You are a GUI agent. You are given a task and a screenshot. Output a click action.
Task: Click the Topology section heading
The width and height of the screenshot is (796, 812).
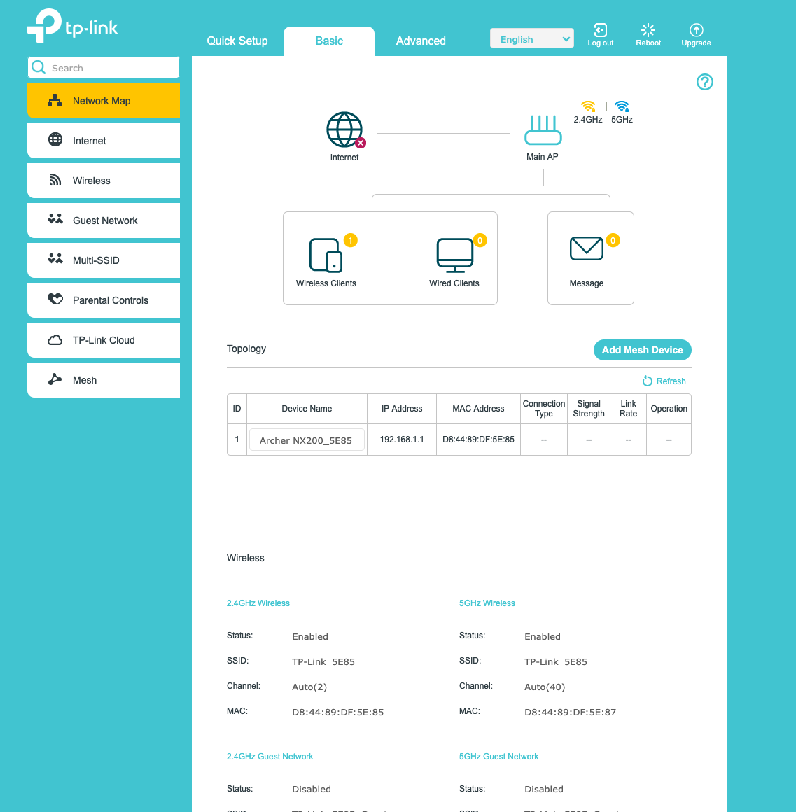point(246,349)
